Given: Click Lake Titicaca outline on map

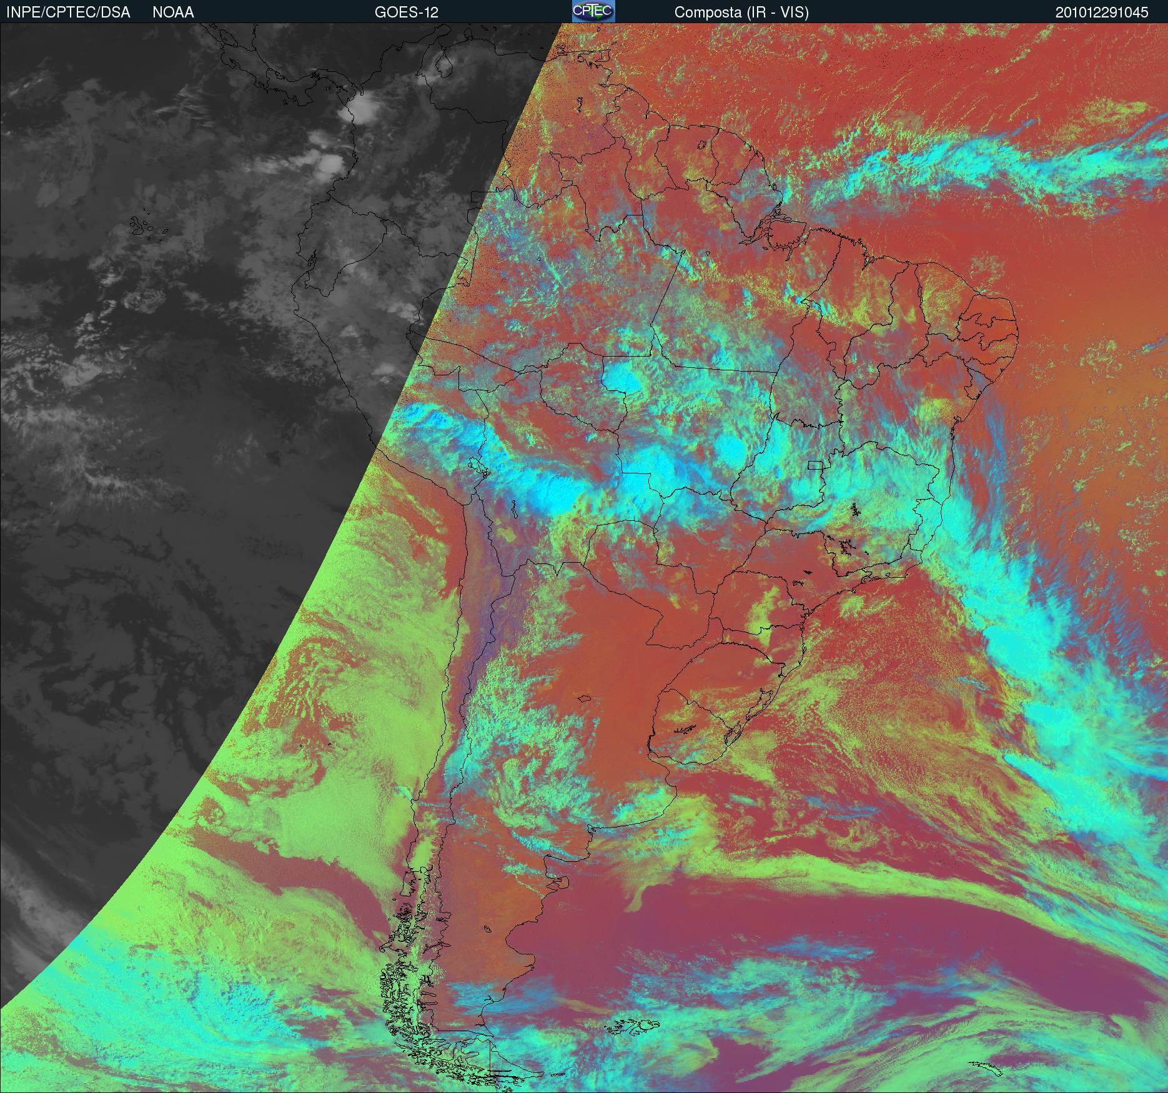Looking at the screenshot, I should tap(477, 466).
